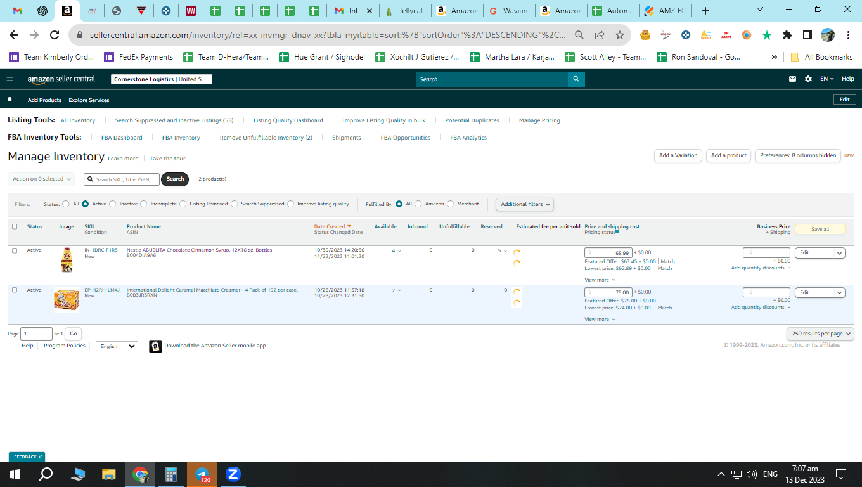The image size is (862, 487).
Task: Select the Inactive status filter
Action: 113,204
